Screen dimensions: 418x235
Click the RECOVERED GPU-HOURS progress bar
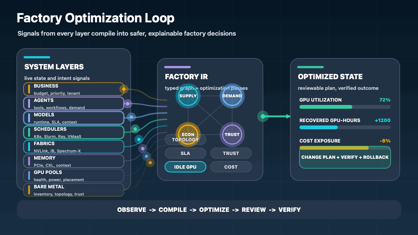tap(345, 127)
